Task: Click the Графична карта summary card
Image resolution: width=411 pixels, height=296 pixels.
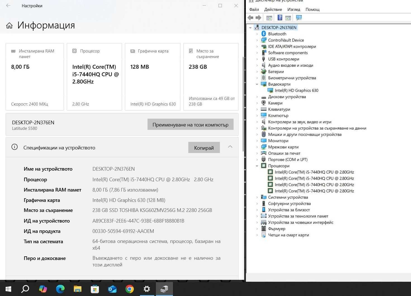Action: click(153, 77)
